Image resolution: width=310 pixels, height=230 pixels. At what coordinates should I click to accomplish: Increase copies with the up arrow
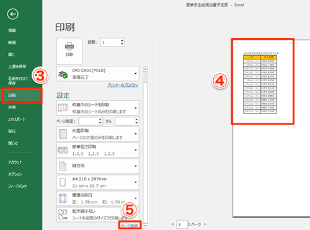pyautogui.click(x=122, y=40)
